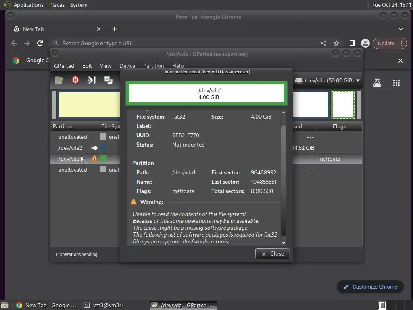Click the msftdata flag in vda1 row
The image size is (413, 310).
(x=329, y=159)
